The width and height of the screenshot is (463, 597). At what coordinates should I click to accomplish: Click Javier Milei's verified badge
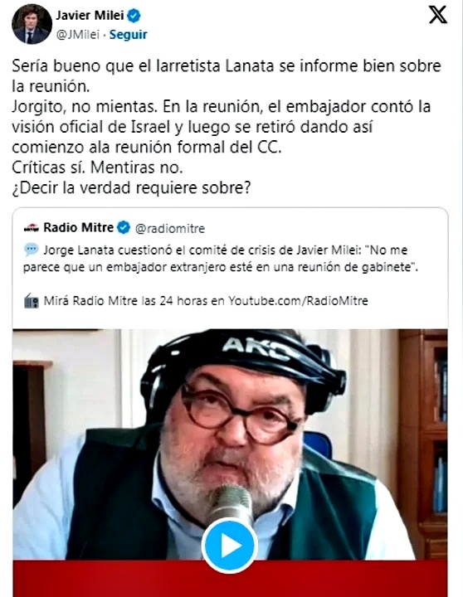(134, 16)
